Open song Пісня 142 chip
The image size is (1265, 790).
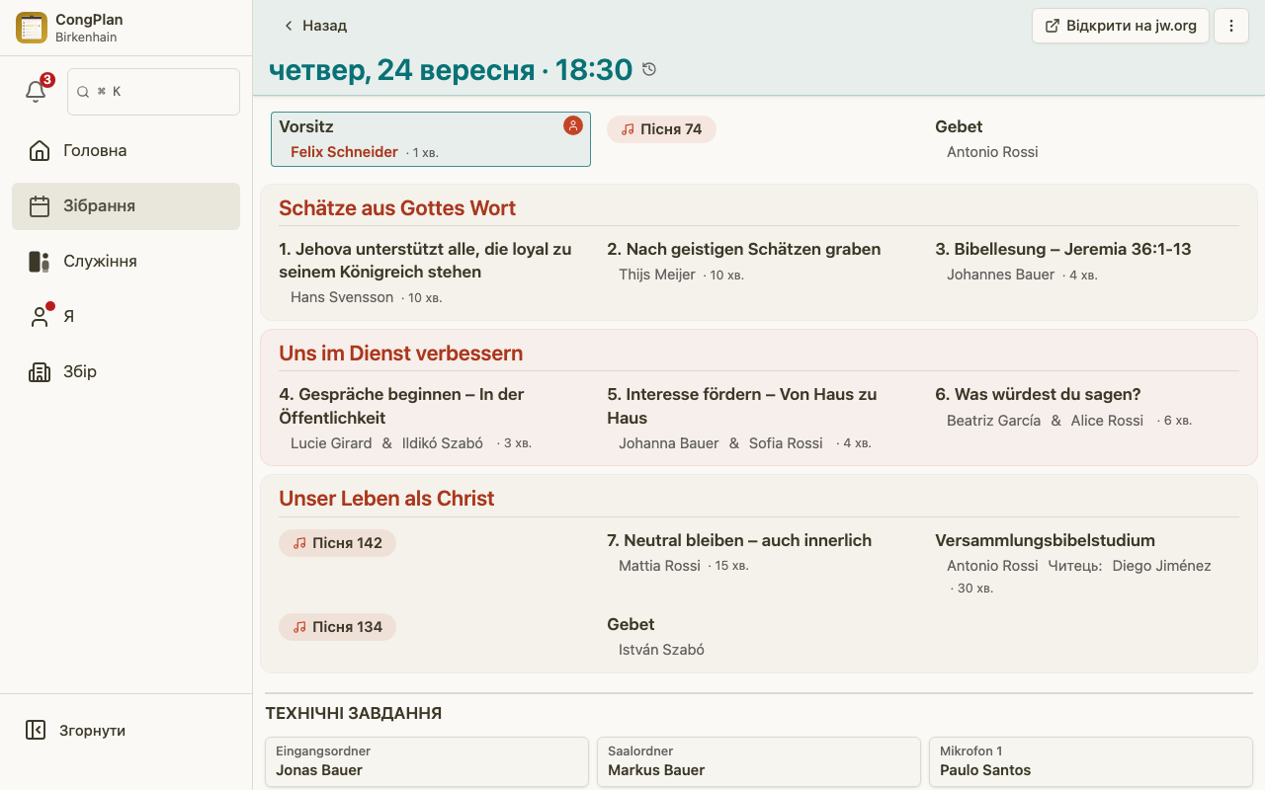pos(337,543)
